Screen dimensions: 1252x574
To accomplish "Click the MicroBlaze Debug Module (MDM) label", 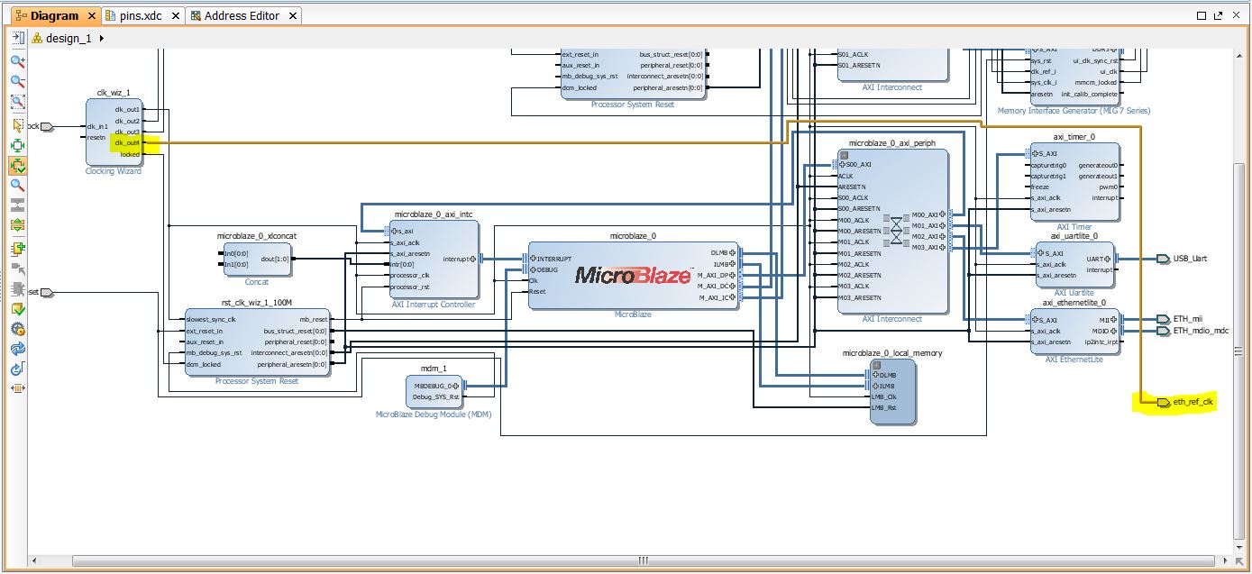I will click(434, 415).
